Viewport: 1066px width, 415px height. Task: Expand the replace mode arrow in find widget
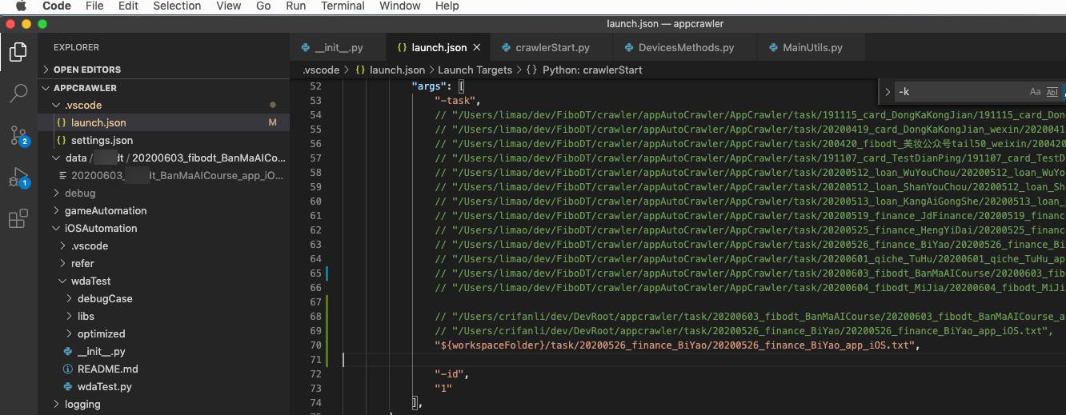pos(888,92)
